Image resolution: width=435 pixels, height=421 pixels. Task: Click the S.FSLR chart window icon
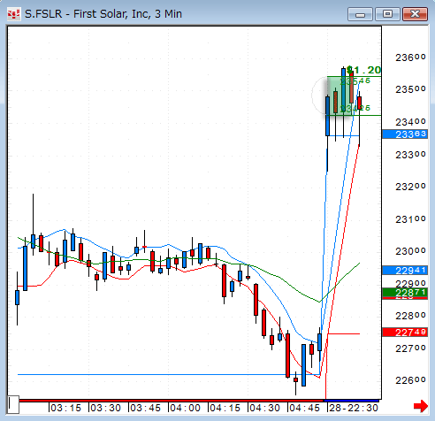click(14, 14)
